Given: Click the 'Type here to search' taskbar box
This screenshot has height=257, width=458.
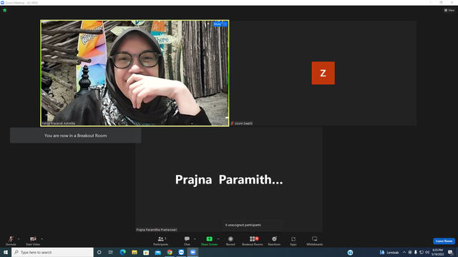Looking at the screenshot, I should [x=52, y=252].
